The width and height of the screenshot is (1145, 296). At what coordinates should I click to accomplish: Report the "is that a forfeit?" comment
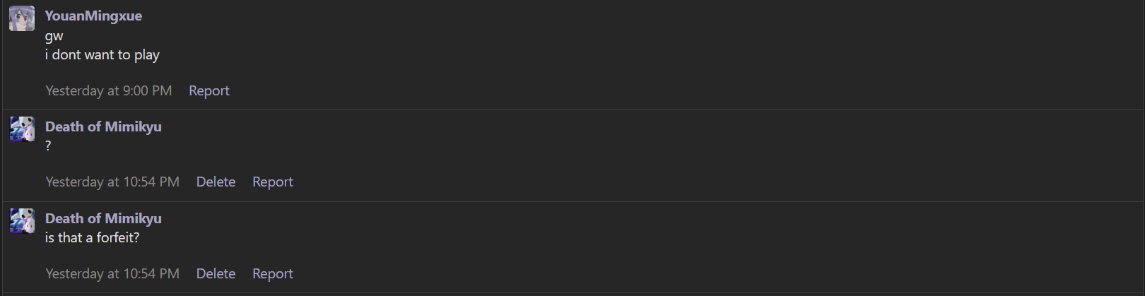point(272,273)
